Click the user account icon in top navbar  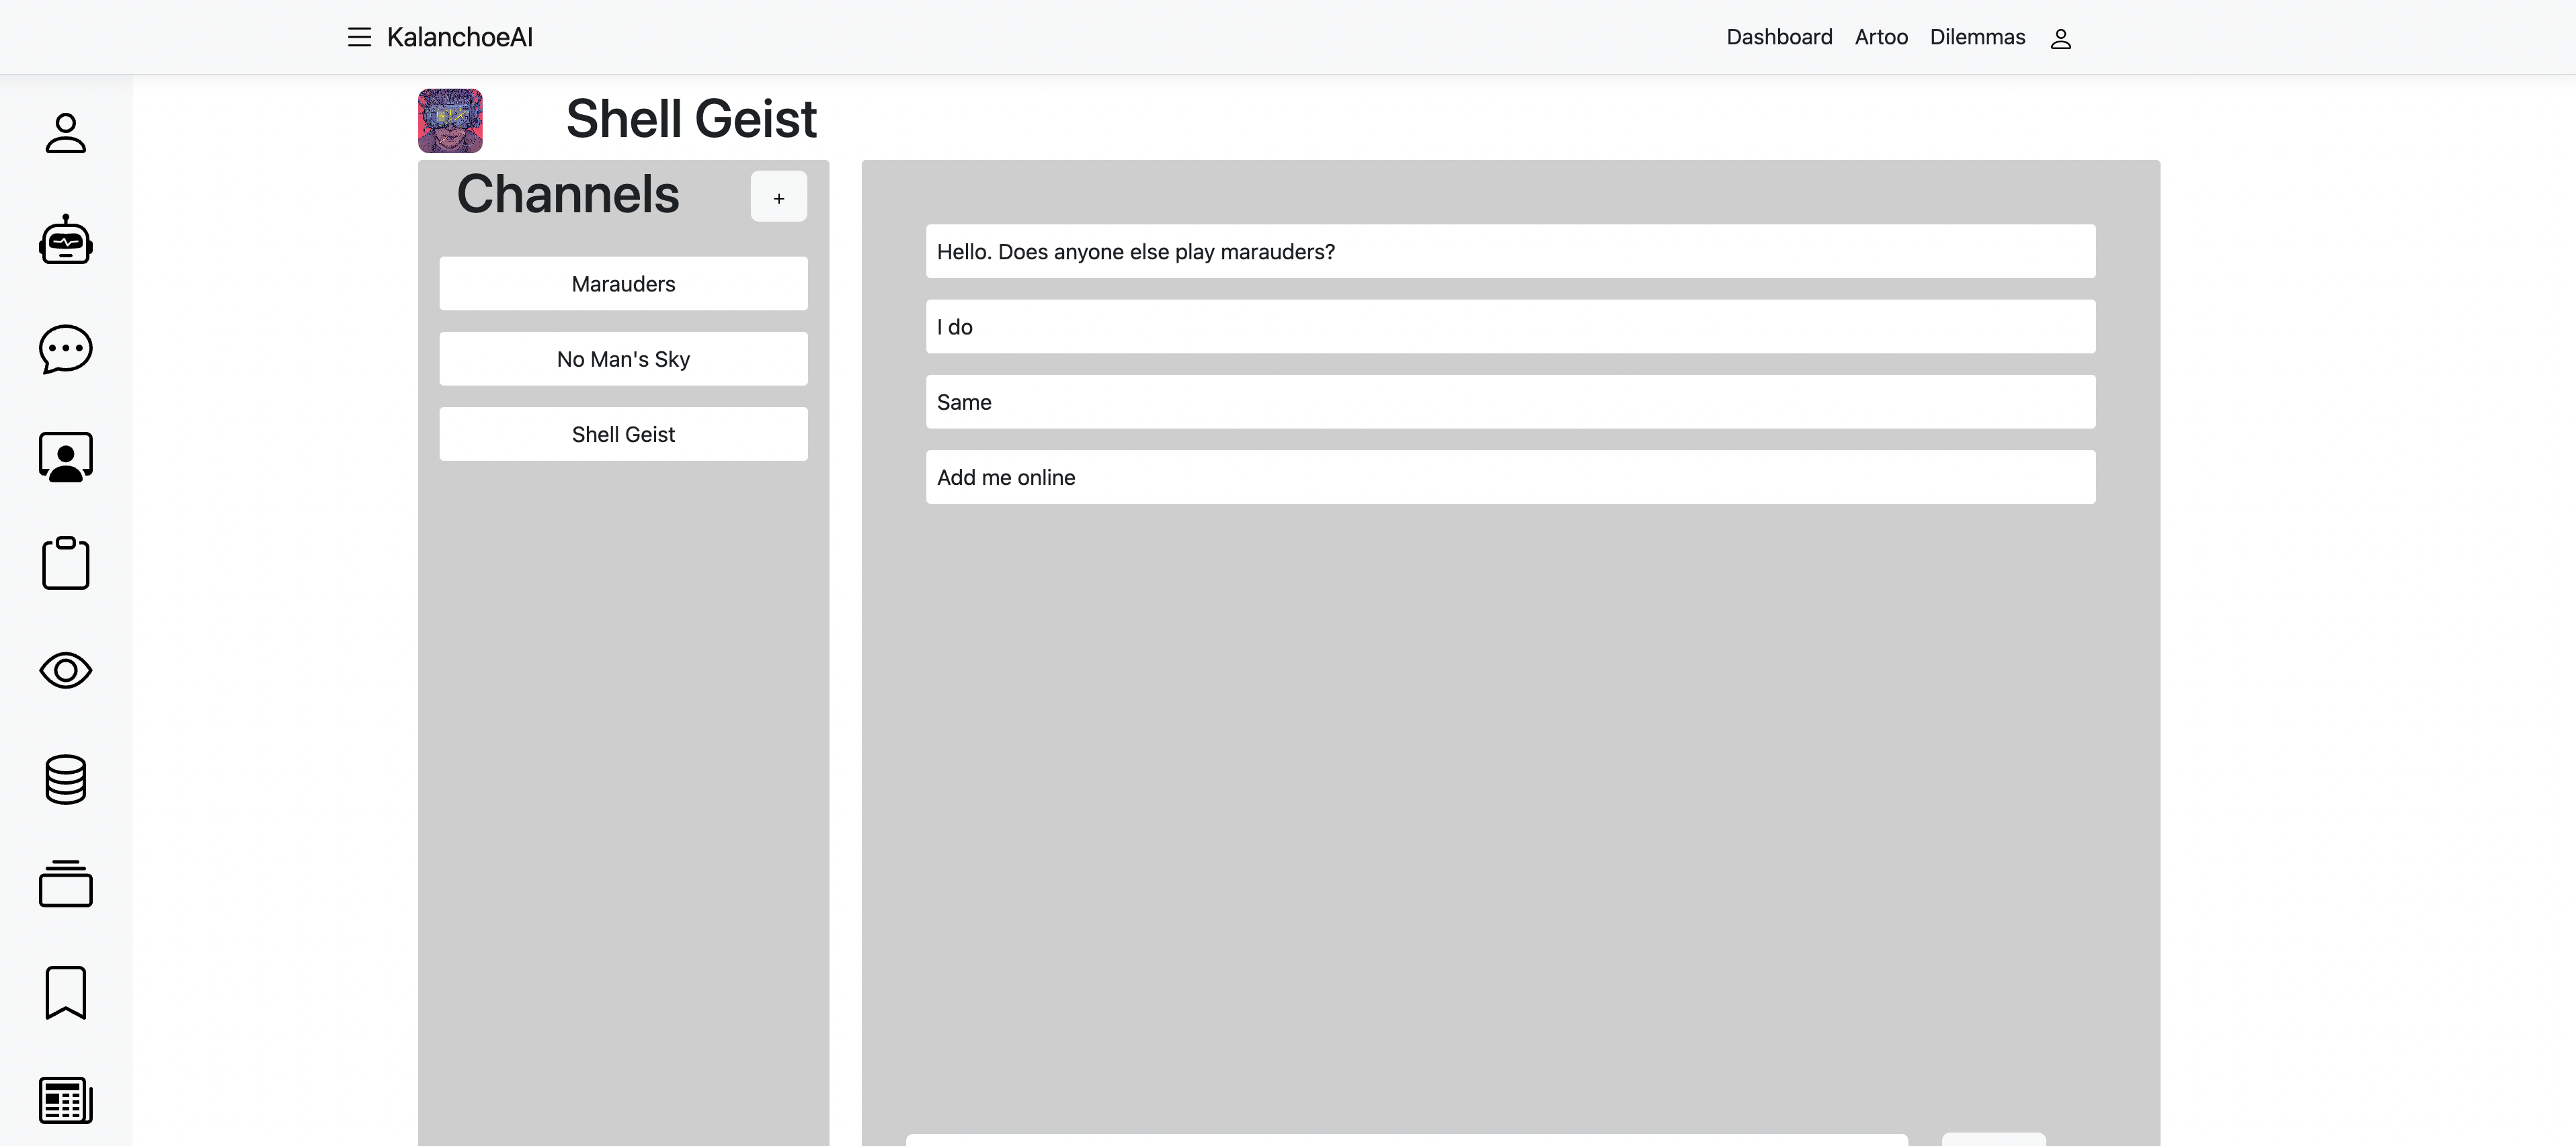[x=2060, y=39]
